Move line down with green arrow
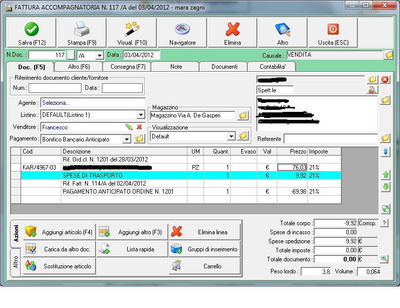 tap(385, 187)
